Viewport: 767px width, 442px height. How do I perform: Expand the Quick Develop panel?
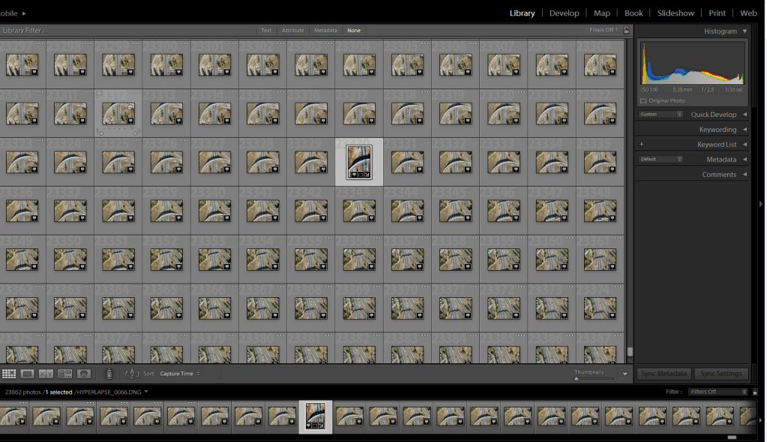pos(745,115)
